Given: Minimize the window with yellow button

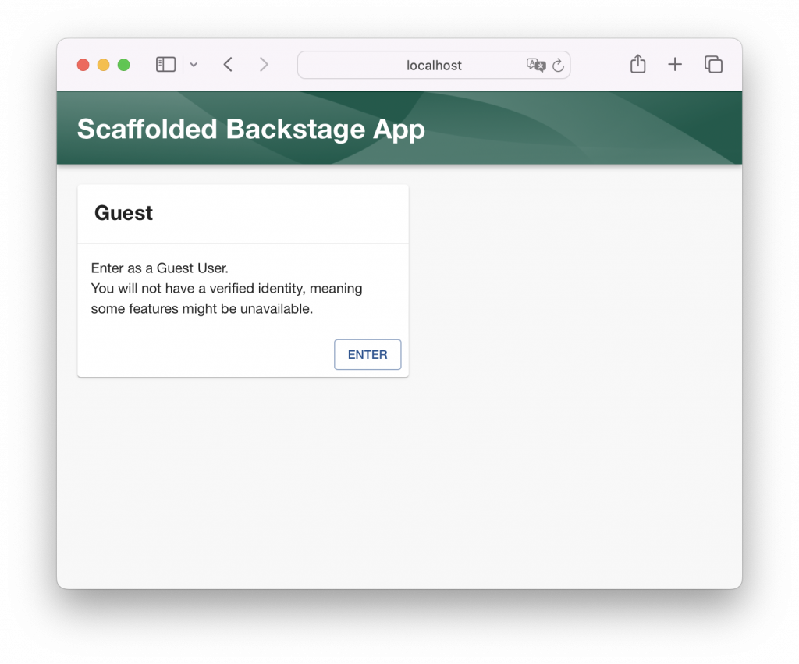Looking at the screenshot, I should [103, 65].
